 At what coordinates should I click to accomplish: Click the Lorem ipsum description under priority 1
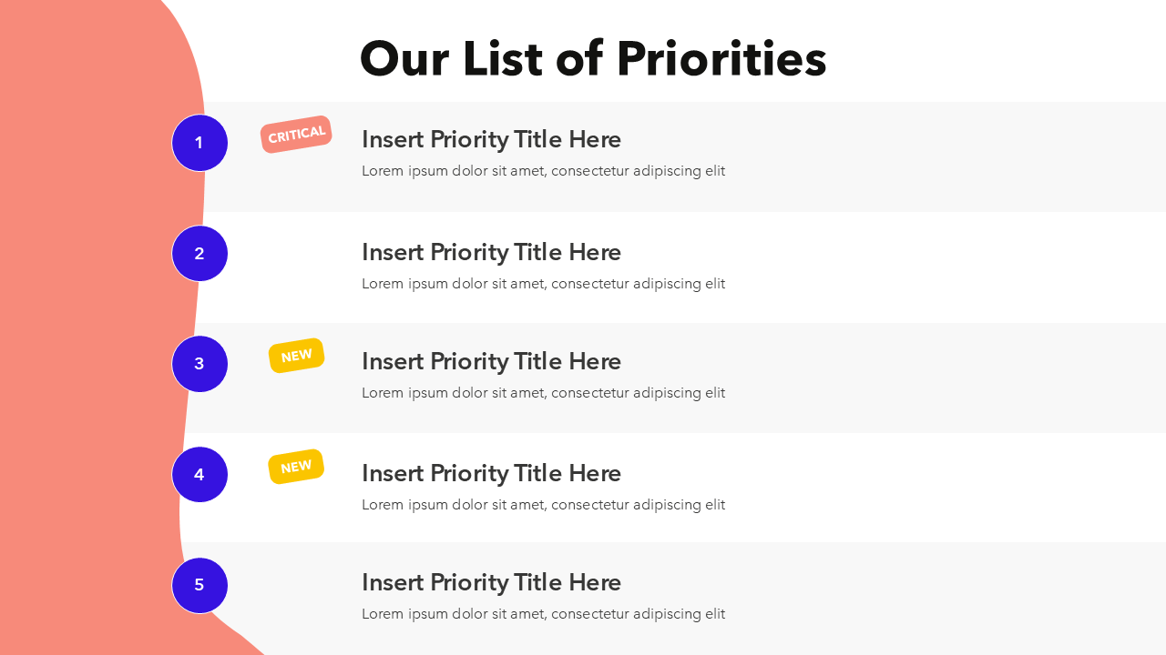click(543, 171)
